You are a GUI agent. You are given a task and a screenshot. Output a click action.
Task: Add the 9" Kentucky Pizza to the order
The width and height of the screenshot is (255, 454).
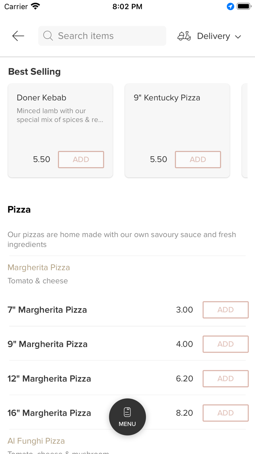(x=198, y=159)
